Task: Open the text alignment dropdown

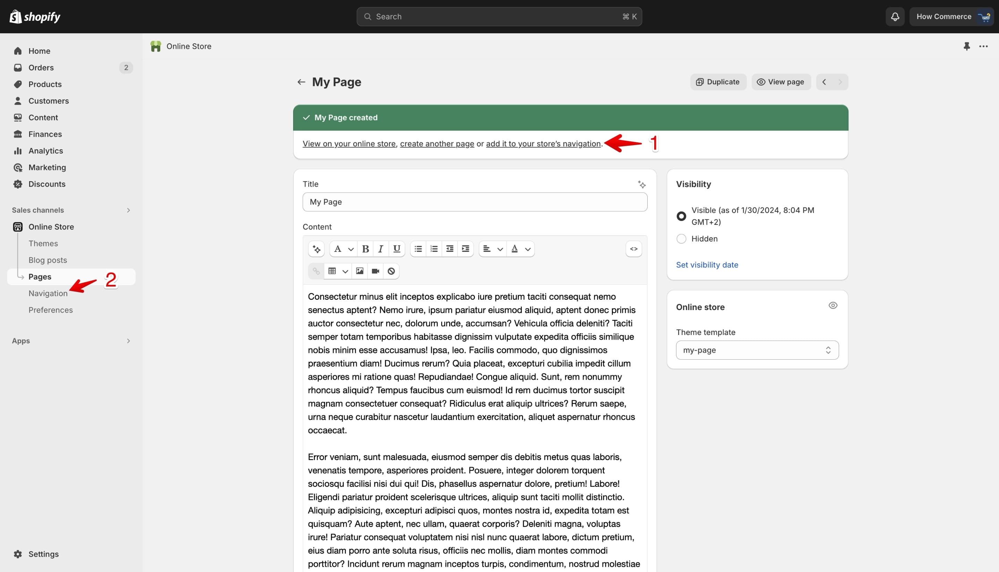Action: pos(493,249)
